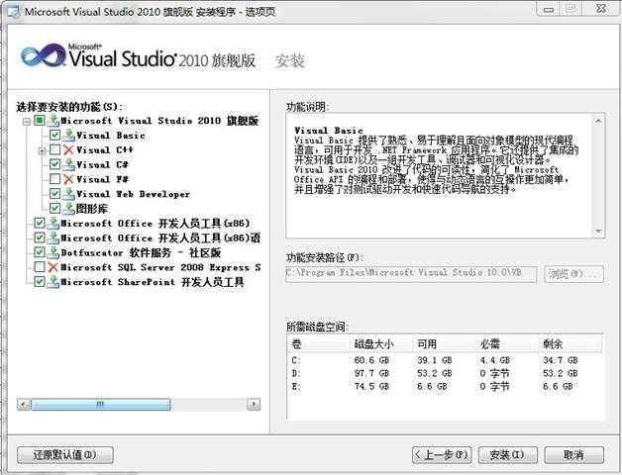This screenshot has height=475, width=622.
Task: Check the Visual C++ checkbox
Action: tap(54, 149)
